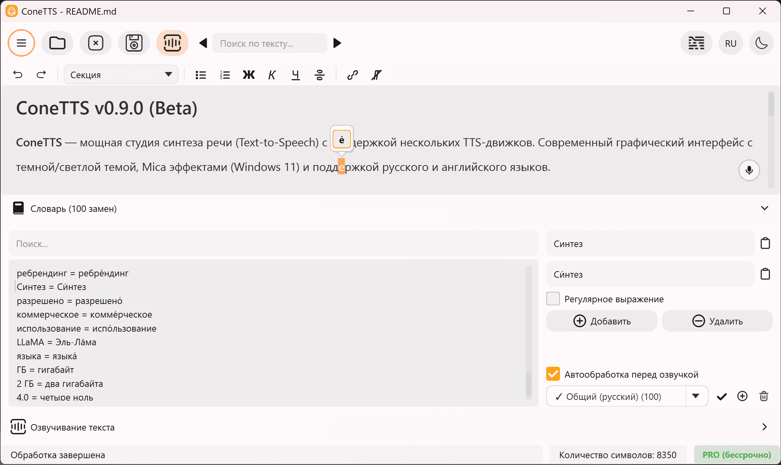
Task: Uncheck Автообработка перед озвучкой
Action: pyautogui.click(x=553, y=374)
